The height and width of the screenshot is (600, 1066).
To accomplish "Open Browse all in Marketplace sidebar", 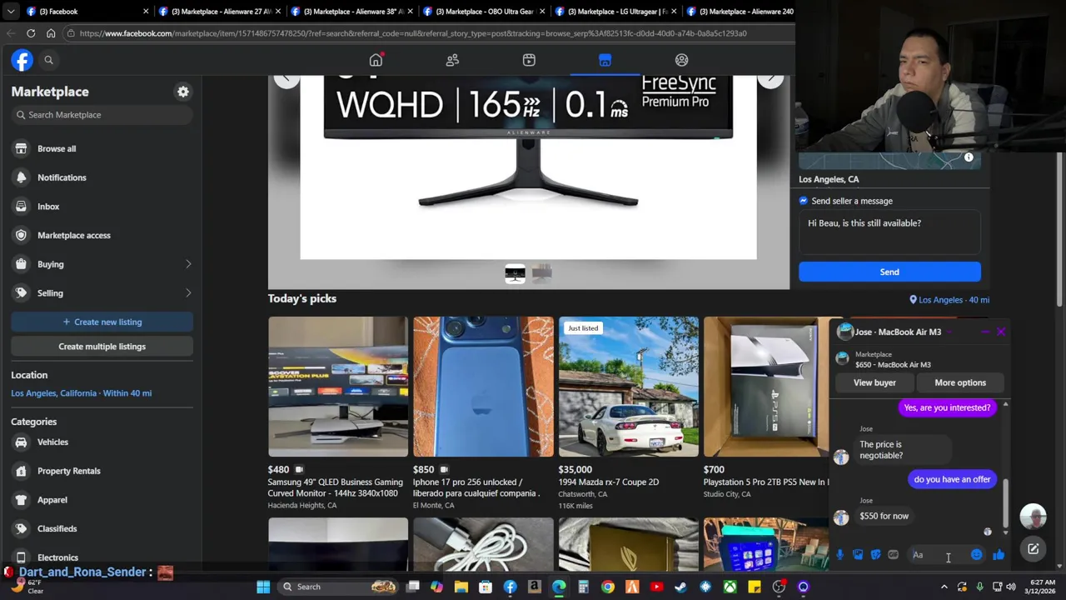I will click(x=102, y=148).
